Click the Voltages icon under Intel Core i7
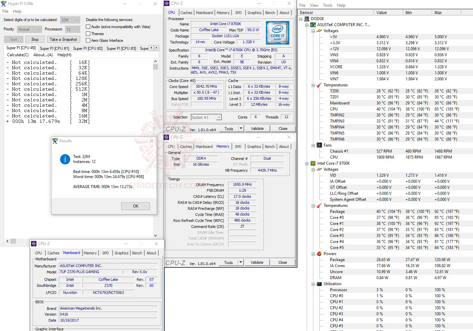This screenshot has width=473, height=331. [x=319, y=169]
